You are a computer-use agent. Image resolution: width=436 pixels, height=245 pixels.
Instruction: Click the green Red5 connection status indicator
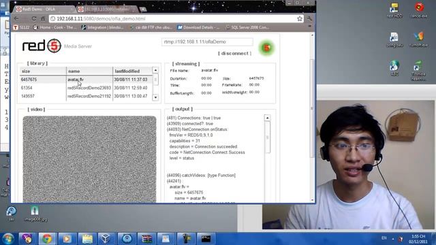point(266,48)
